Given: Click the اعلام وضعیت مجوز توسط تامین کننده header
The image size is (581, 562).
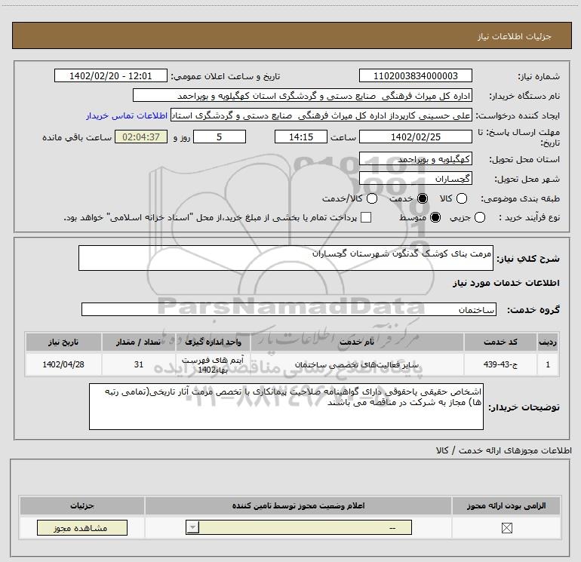Looking at the screenshot, I should pos(298,505).
